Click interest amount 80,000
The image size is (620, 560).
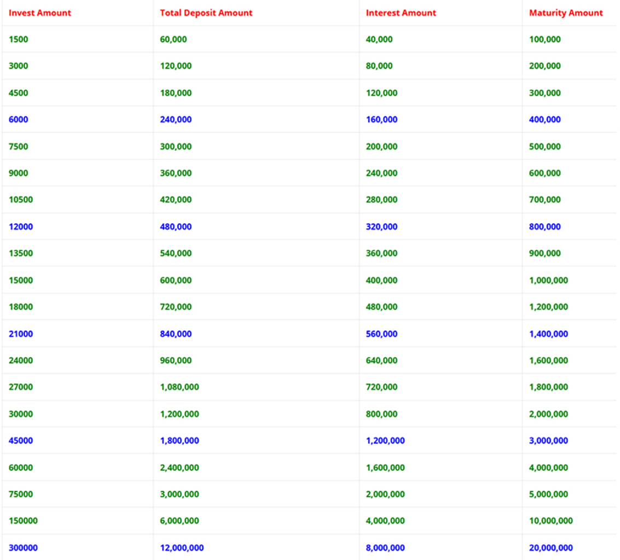coord(379,66)
